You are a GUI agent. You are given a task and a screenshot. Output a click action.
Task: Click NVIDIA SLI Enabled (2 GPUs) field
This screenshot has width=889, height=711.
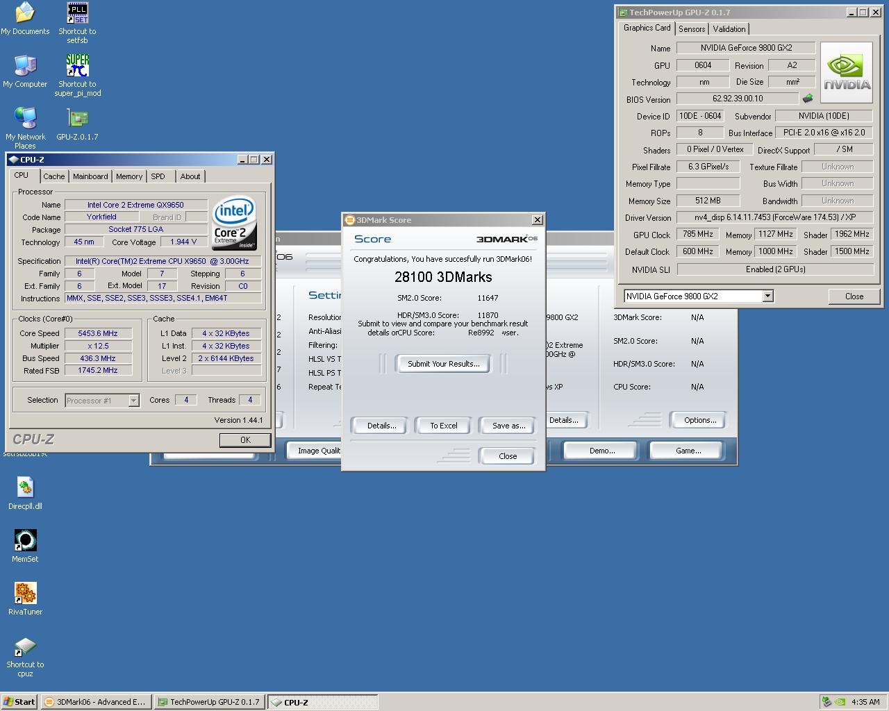[x=775, y=269]
